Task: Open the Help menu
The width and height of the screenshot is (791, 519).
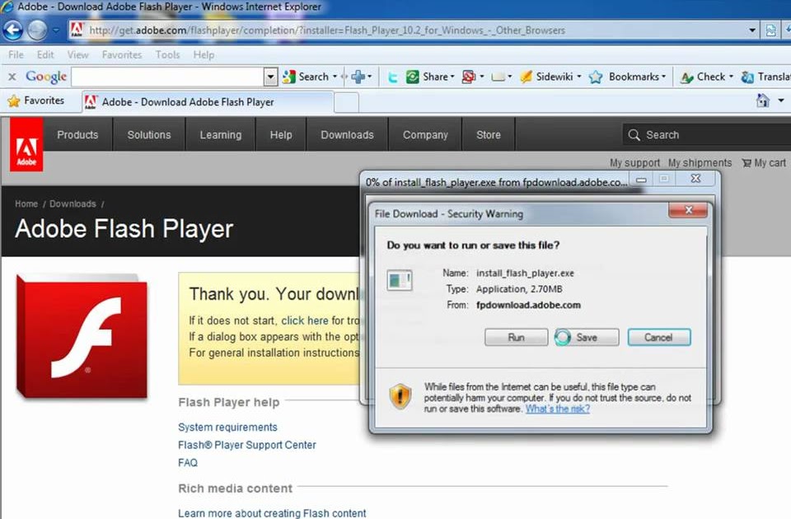Action: [x=204, y=54]
